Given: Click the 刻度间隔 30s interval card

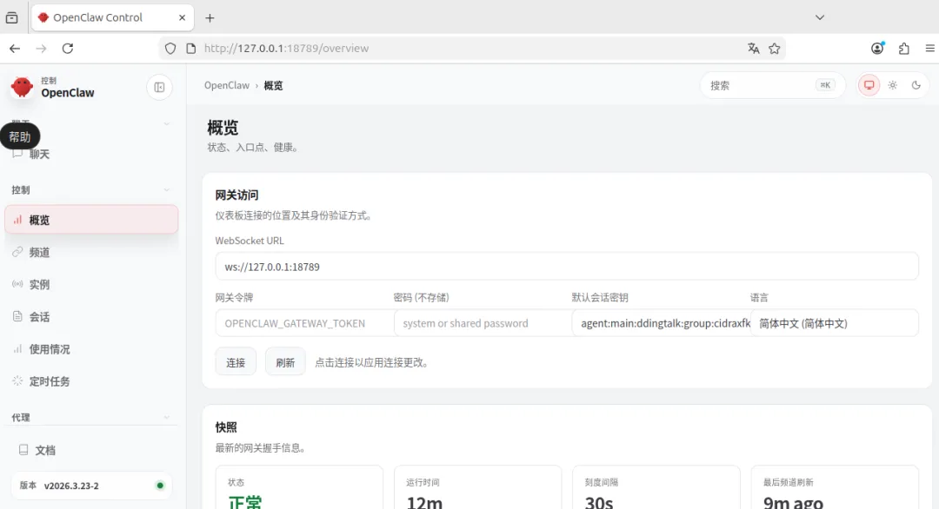Looking at the screenshot, I should pyautogui.click(x=656, y=487).
